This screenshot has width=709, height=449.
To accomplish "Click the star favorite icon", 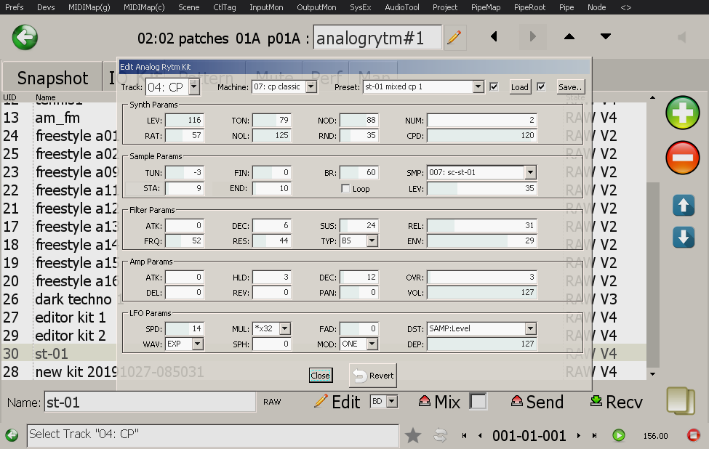I will coord(413,435).
